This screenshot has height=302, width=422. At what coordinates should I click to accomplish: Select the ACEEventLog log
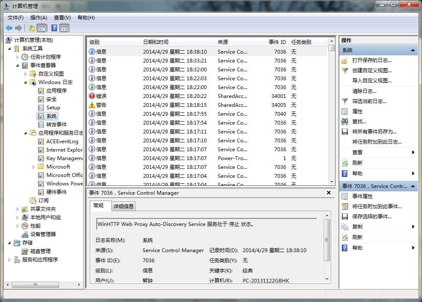point(62,141)
